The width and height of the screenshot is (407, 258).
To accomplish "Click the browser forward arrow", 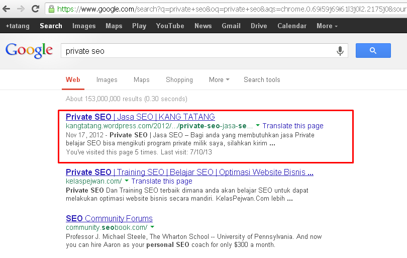I will (x=21, y=9).
